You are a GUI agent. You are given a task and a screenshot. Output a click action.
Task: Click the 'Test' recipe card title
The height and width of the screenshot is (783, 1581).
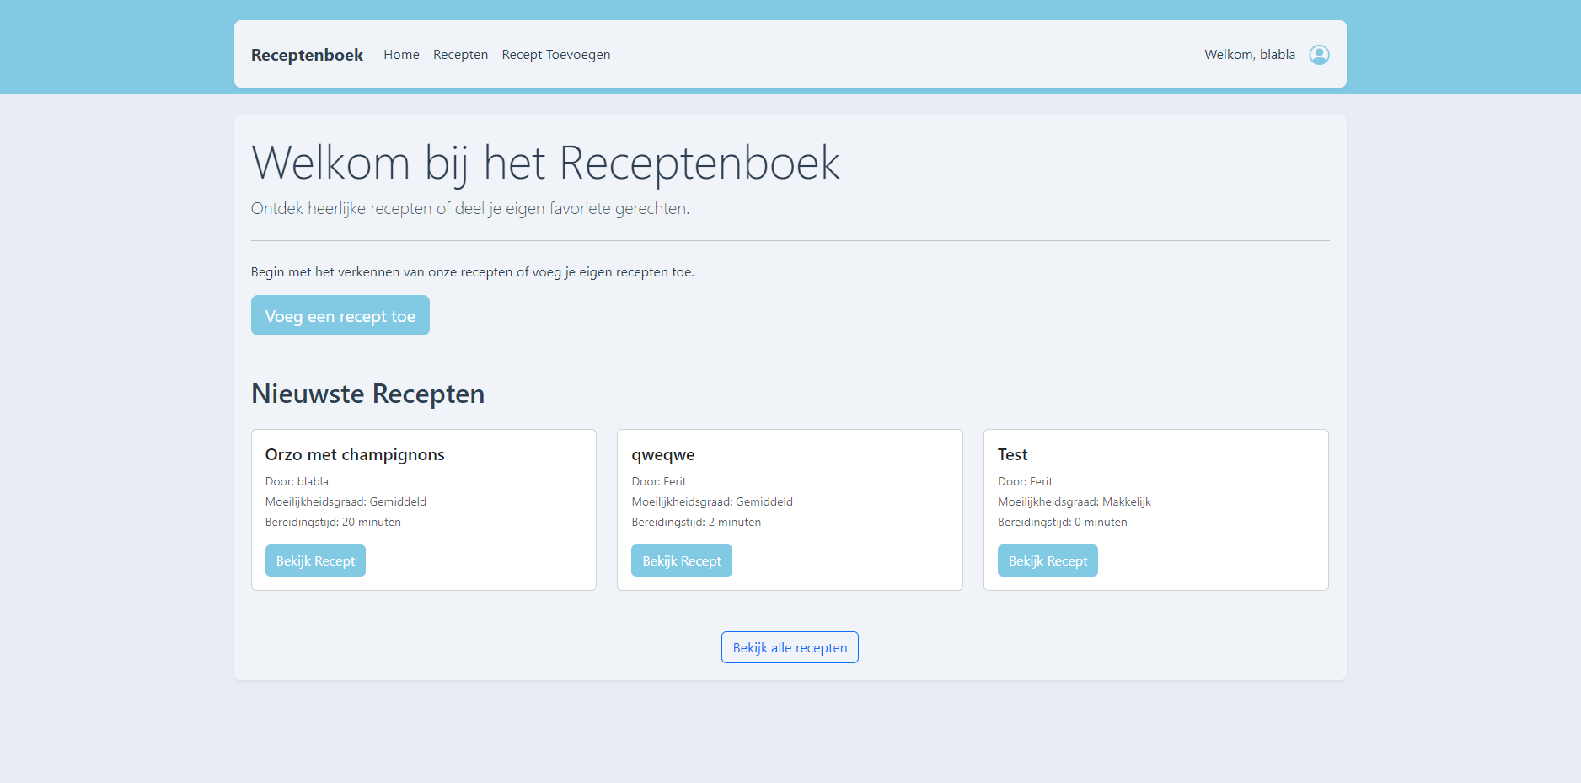coord(1012,454)
